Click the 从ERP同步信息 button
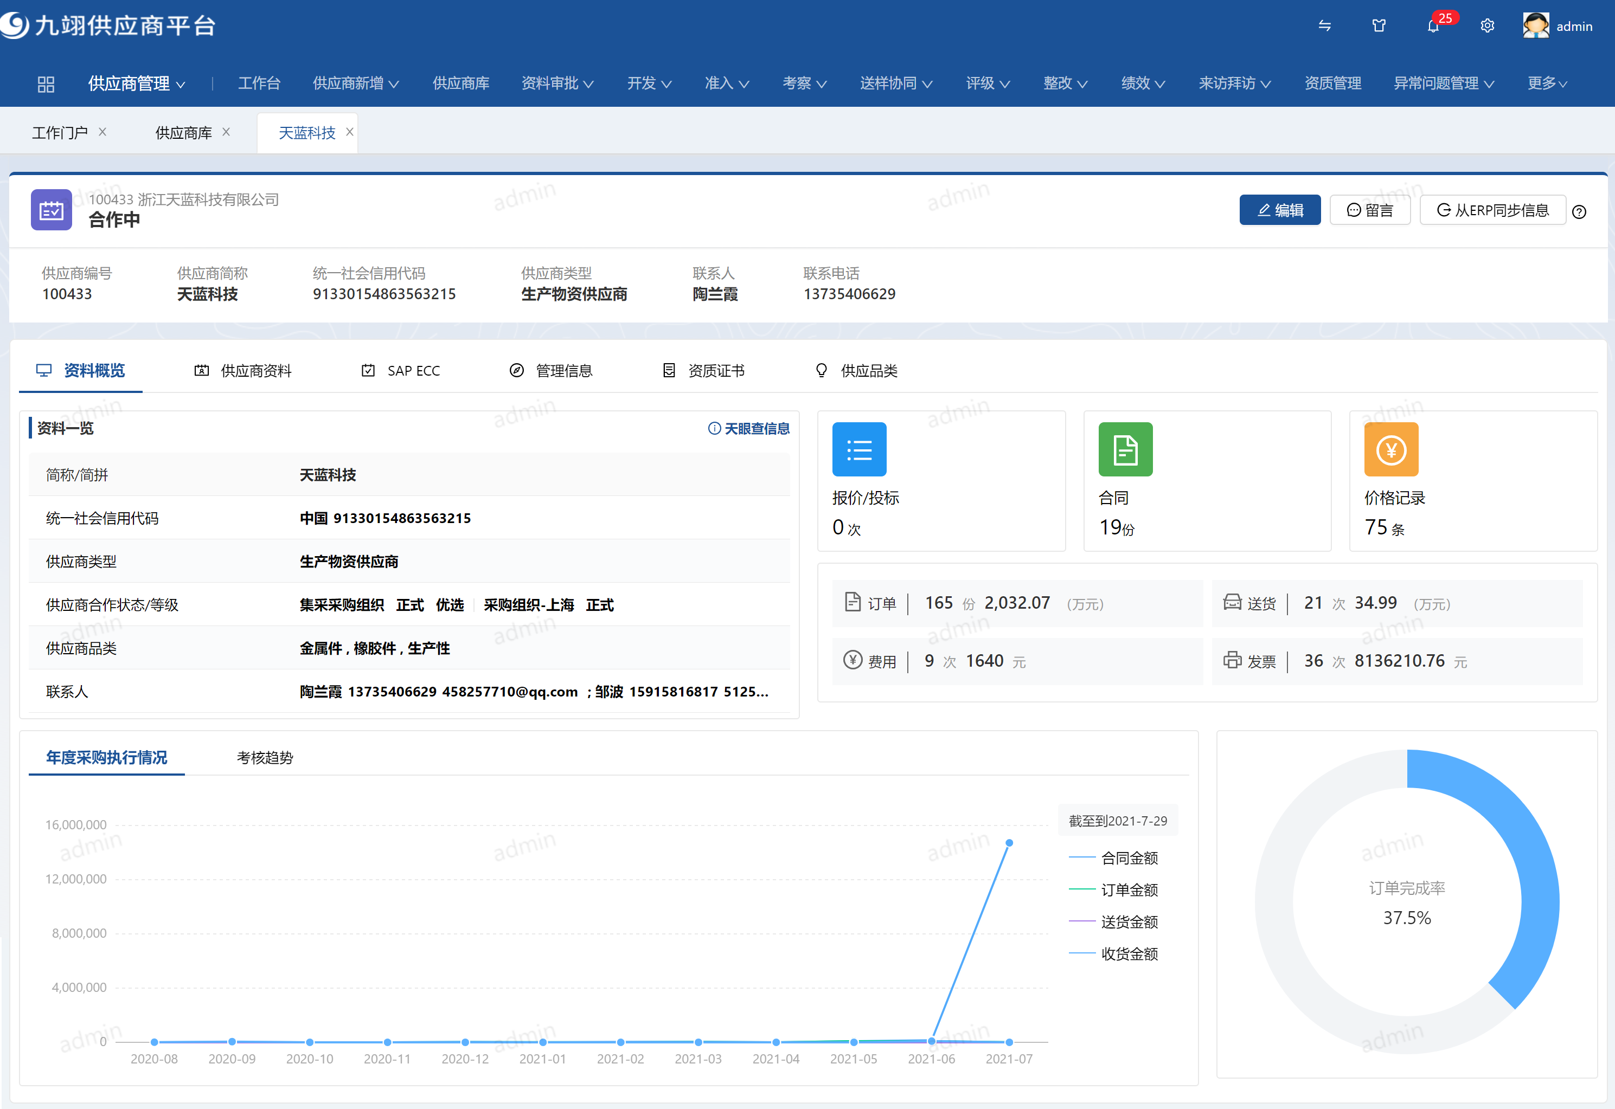The image size is (1615, 1109). 1492,210
